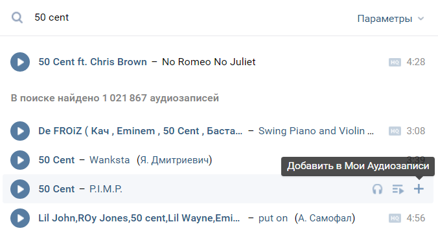The width and height of the screenshot is (438, 233).
Task: Add P.I.M.P. to My Audio with plus icon
Action: click(419, 189)
